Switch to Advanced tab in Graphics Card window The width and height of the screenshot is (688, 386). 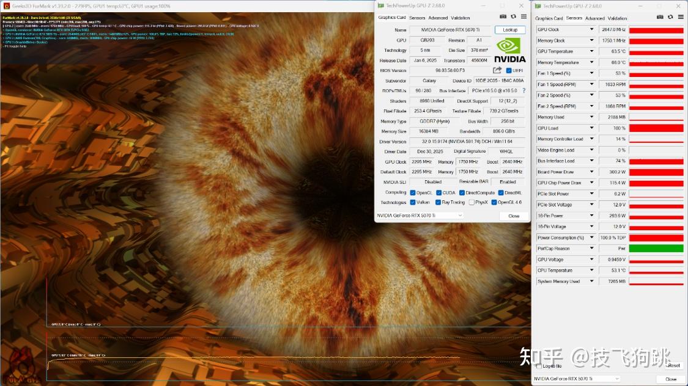click(438, 18)
